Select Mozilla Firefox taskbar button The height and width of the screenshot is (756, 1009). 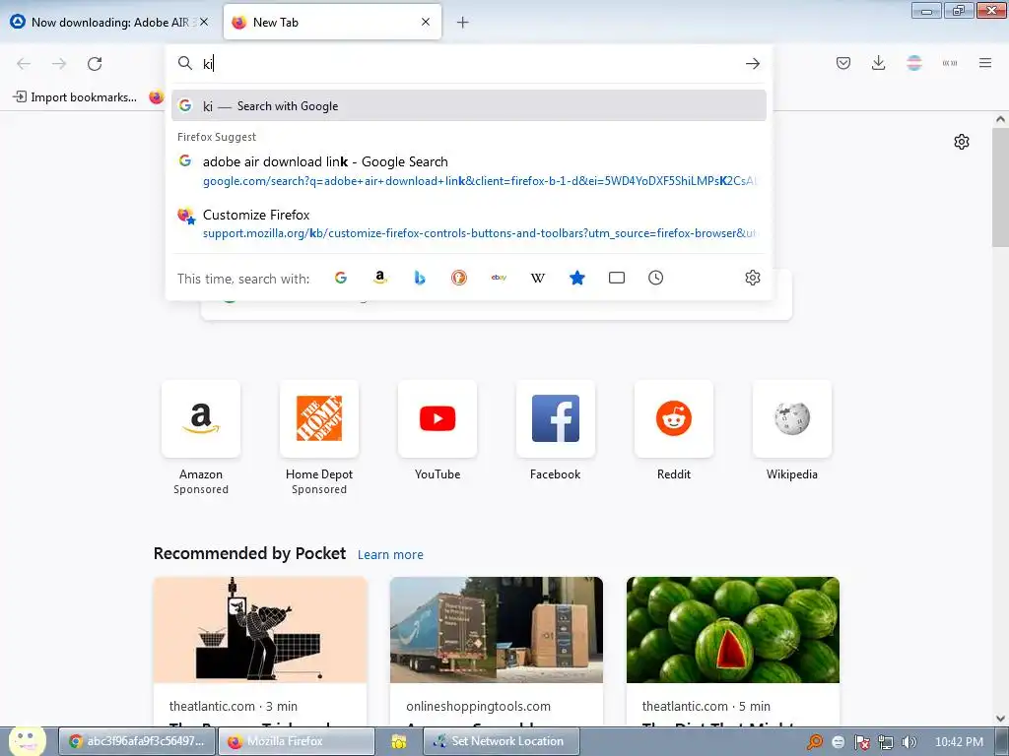[296, 741]
